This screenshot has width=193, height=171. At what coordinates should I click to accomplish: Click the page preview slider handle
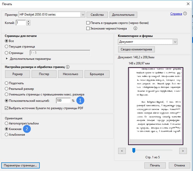point(134,151)
